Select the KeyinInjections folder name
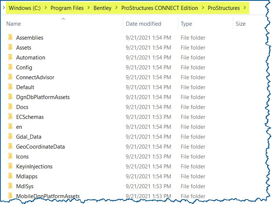The height and width of the screenshot is (204, 272). 34,166
